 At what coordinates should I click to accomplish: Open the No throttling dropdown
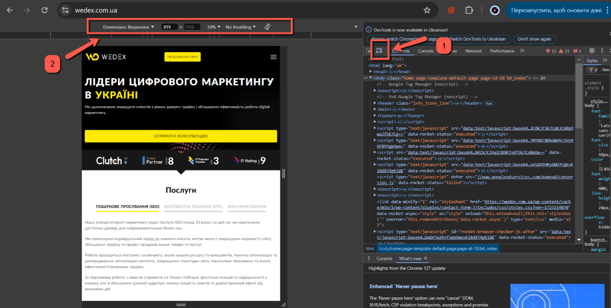point(241,27)
